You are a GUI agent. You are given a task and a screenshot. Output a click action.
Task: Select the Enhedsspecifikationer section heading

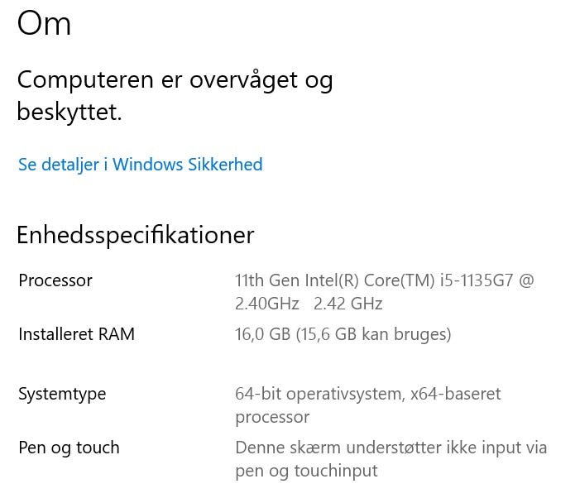pyautogui.click(x=135, y=235)
